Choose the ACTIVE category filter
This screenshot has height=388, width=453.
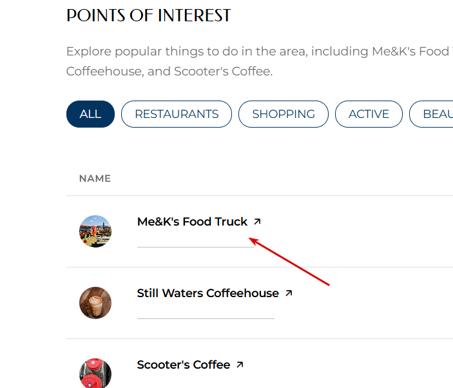369,114
